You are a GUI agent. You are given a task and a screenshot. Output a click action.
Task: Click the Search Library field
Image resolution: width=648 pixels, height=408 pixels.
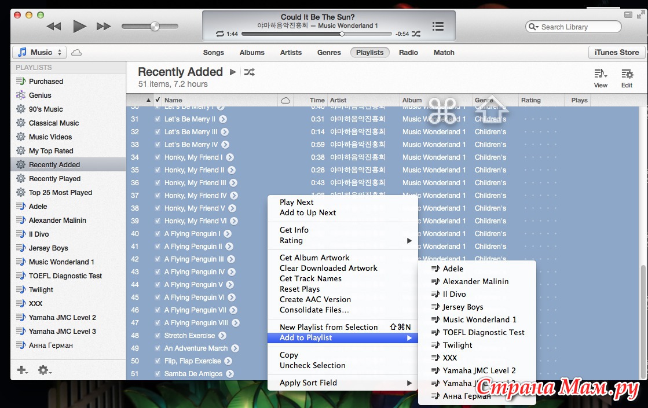tap(573, 27)
